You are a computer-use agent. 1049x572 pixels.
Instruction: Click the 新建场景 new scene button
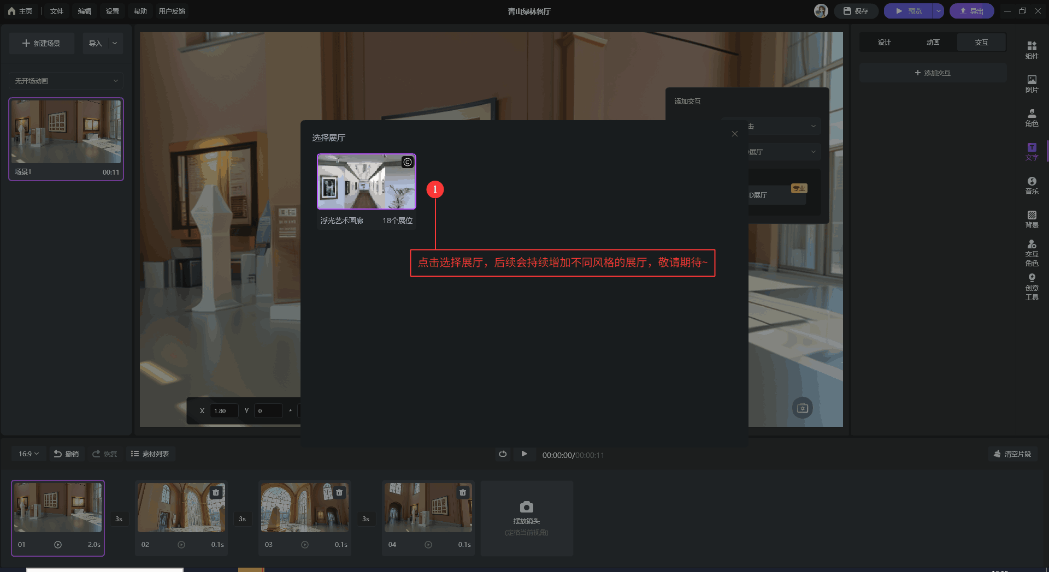[x=42, y=43]
